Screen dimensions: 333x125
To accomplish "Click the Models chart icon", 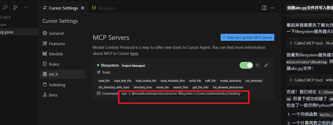I will point(45,54).
